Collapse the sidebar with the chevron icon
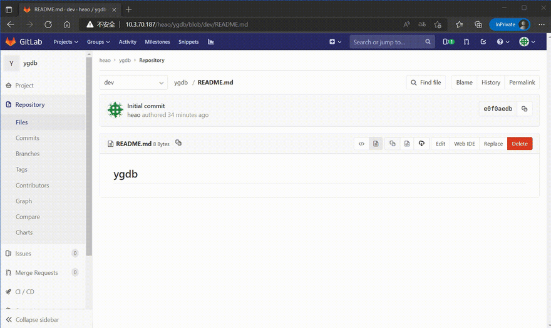Viewport: 551px width, 328px height. [x=9, y=320]
